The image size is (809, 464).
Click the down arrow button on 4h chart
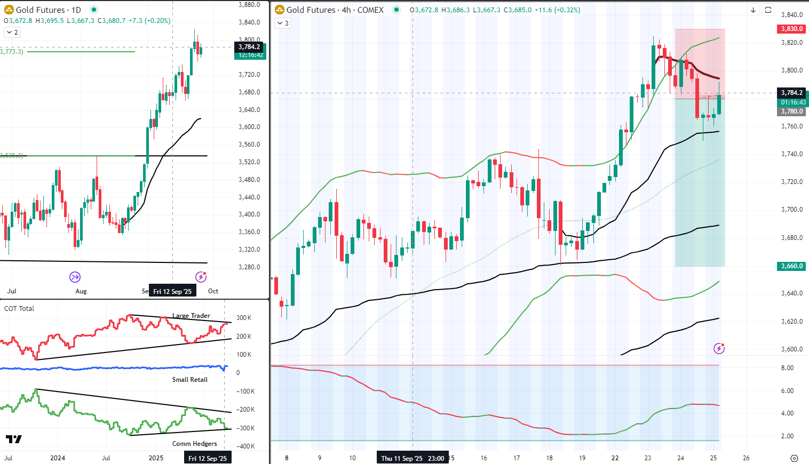coord(753,10)
